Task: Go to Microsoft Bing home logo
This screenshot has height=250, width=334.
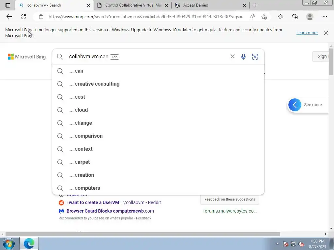Action: [27, 57]
